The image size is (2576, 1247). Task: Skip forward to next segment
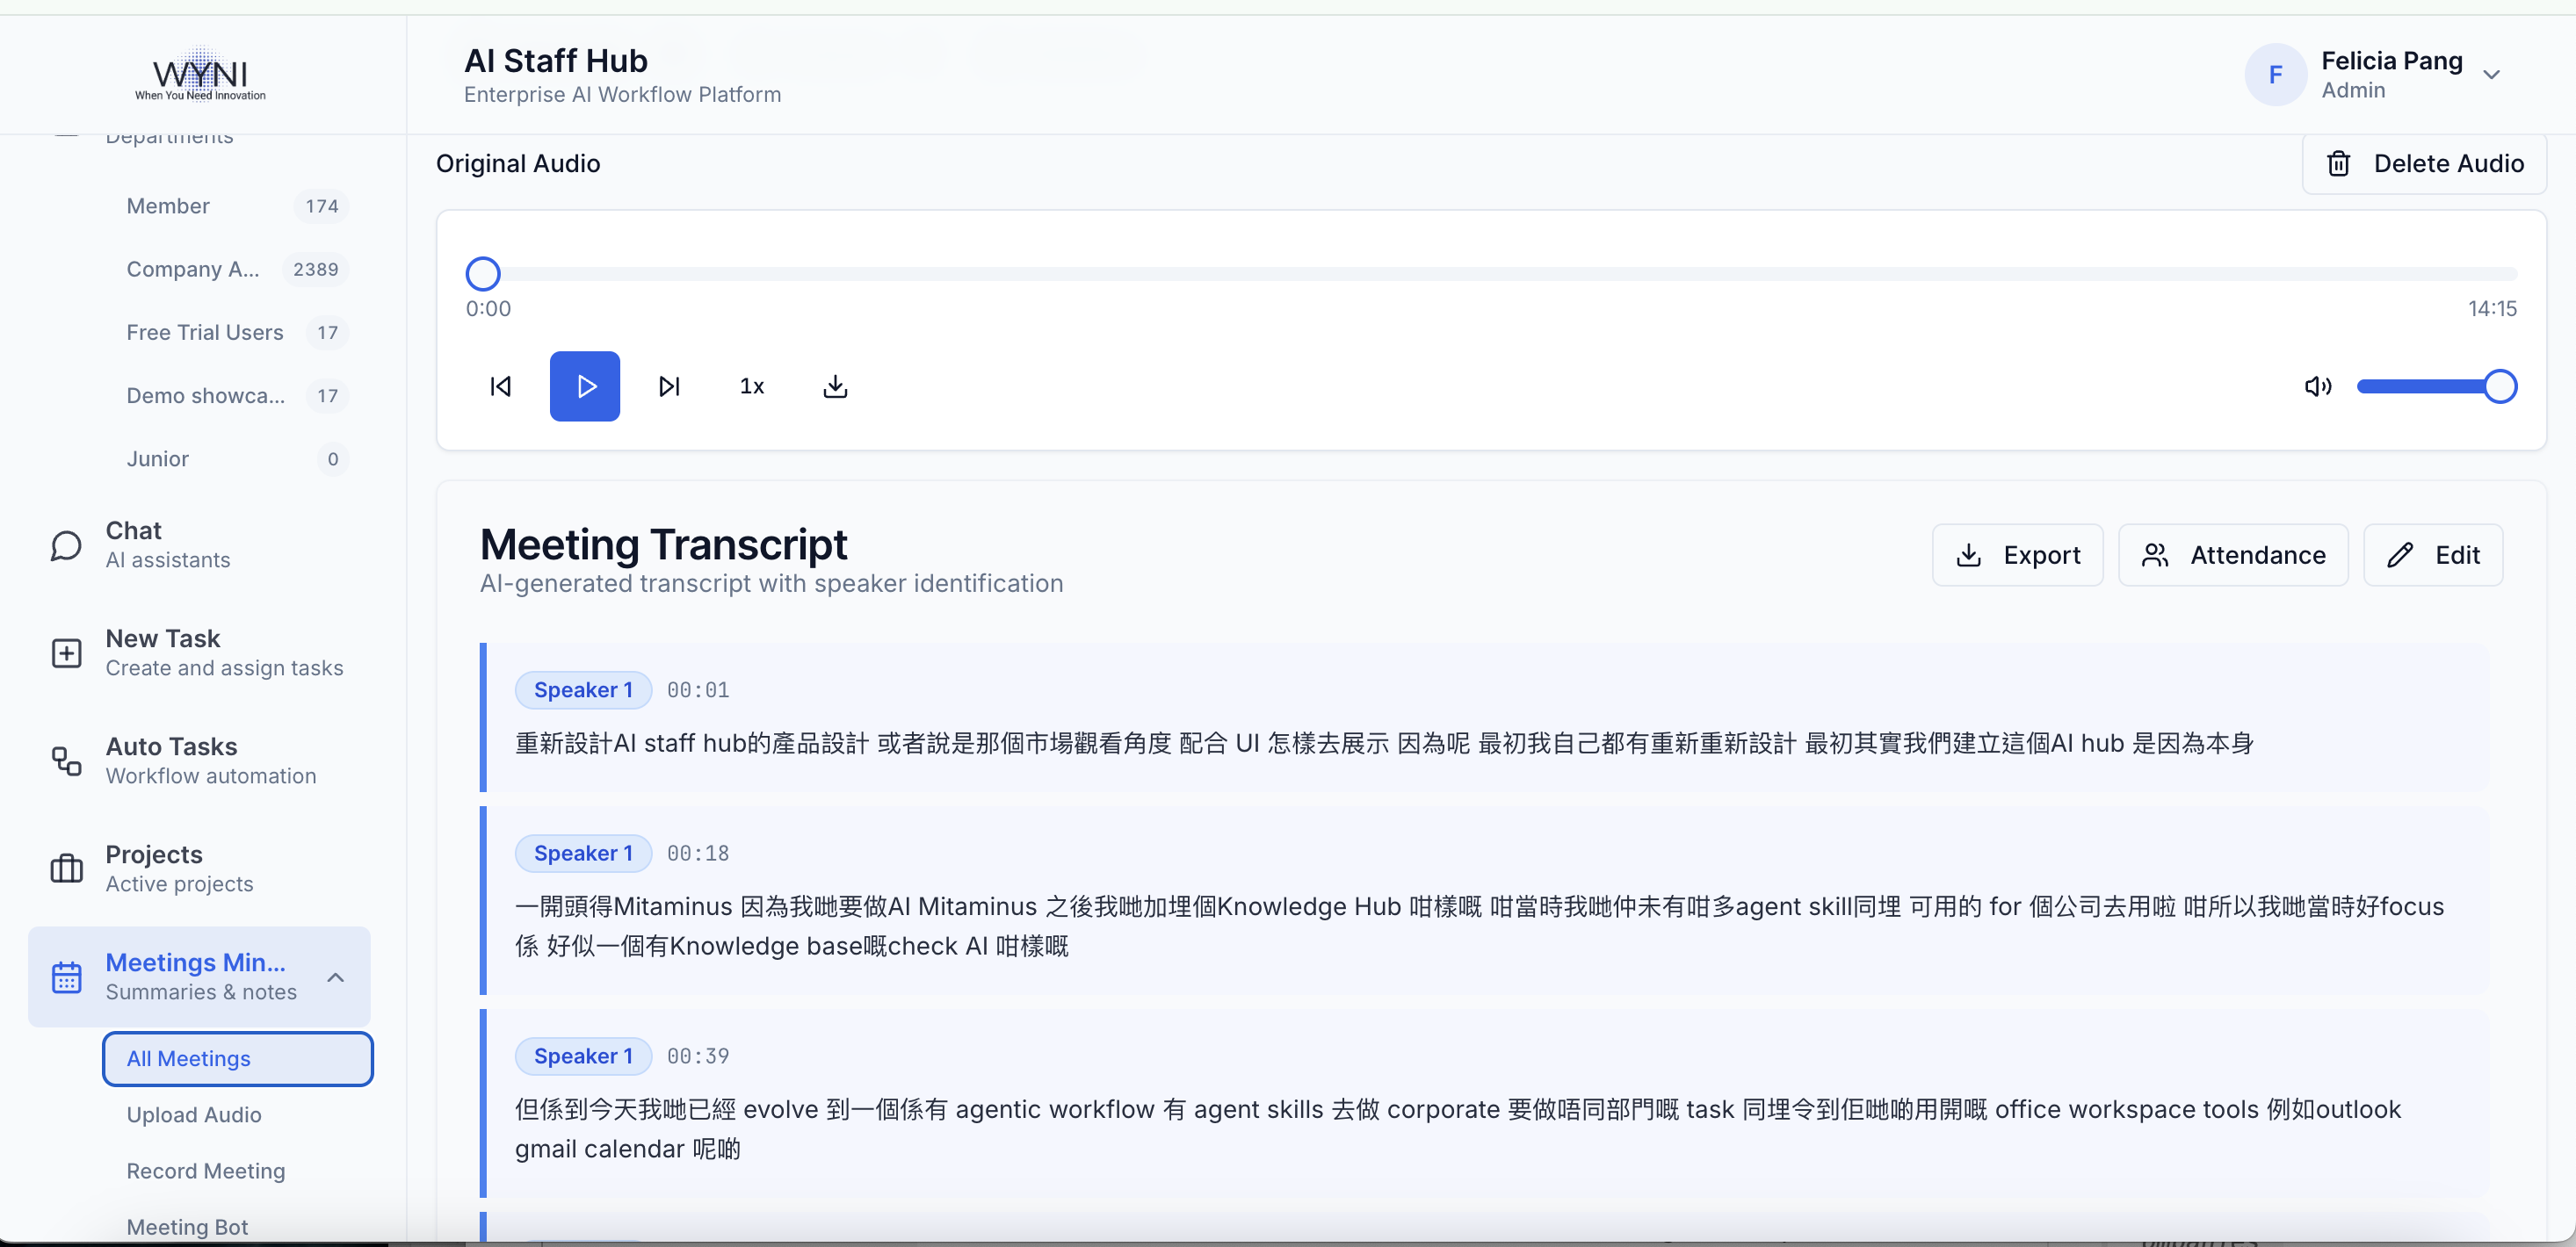tap(669, 386)
